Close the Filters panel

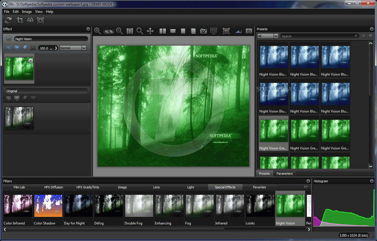point(308,181)
